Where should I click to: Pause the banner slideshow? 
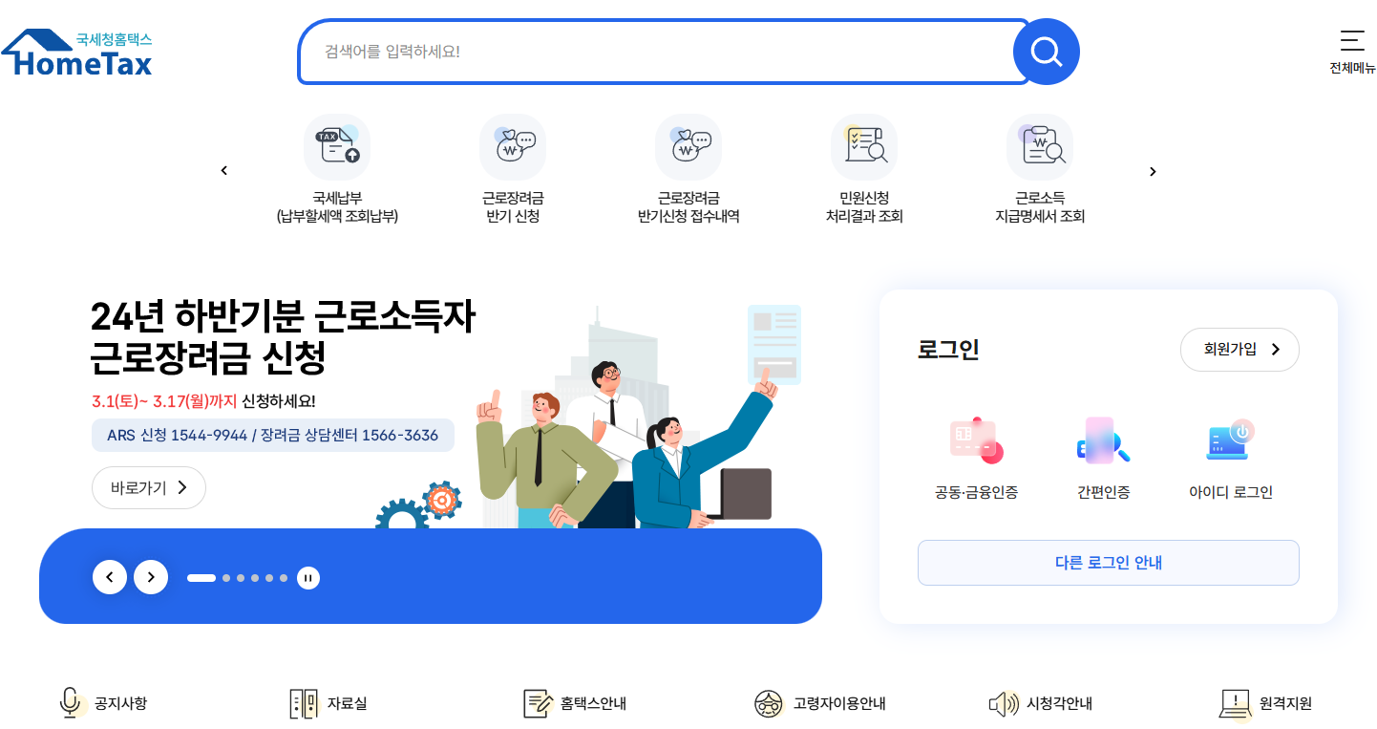click(307, 577)
